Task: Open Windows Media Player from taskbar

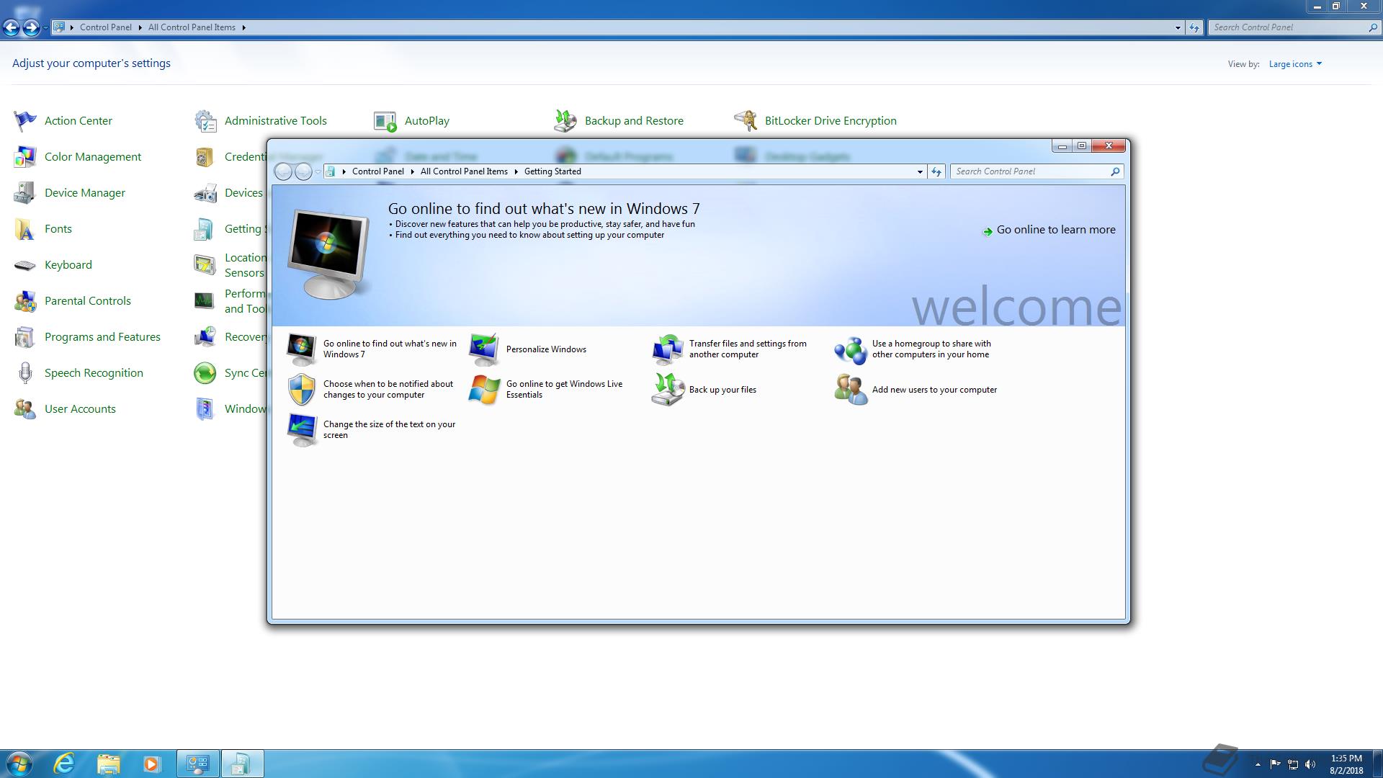Action: tap(151, 764)
